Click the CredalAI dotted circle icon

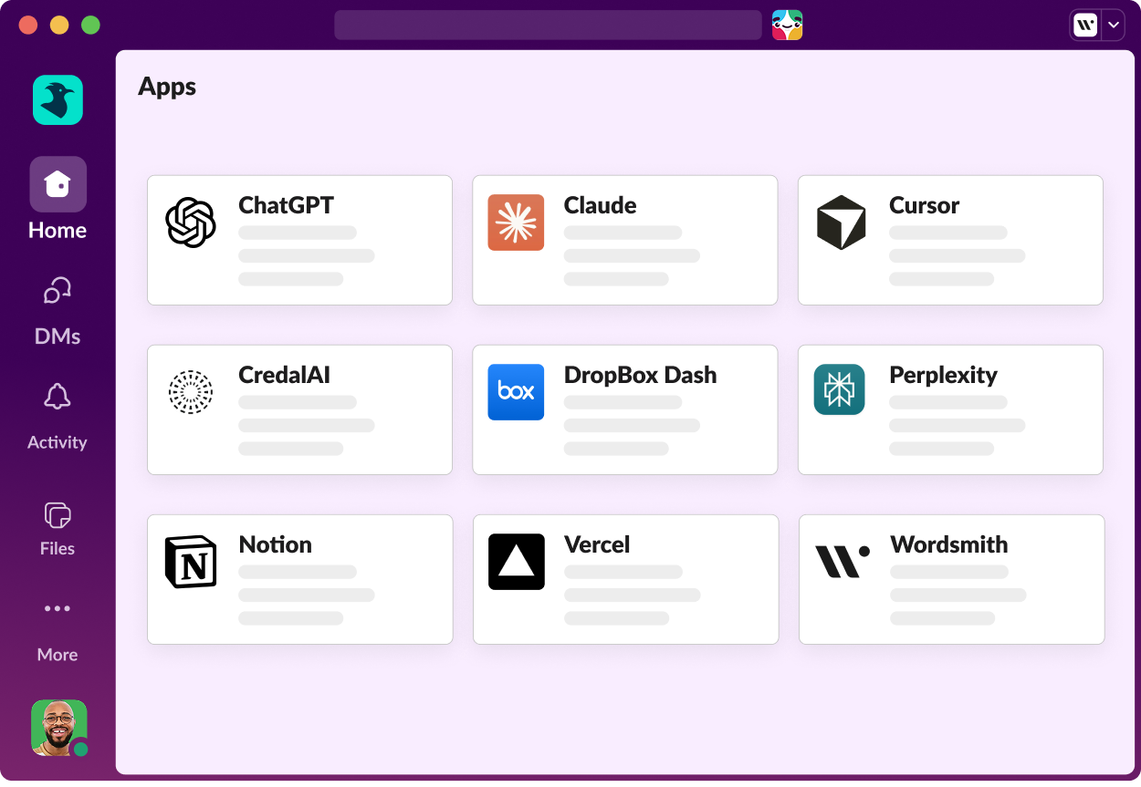pos(191,392)
